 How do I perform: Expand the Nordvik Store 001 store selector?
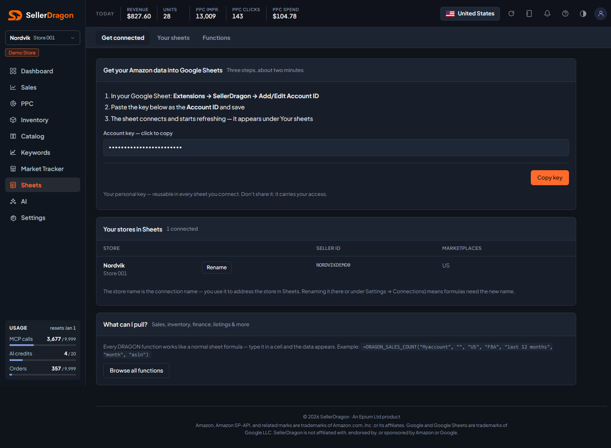pos(42,38)
